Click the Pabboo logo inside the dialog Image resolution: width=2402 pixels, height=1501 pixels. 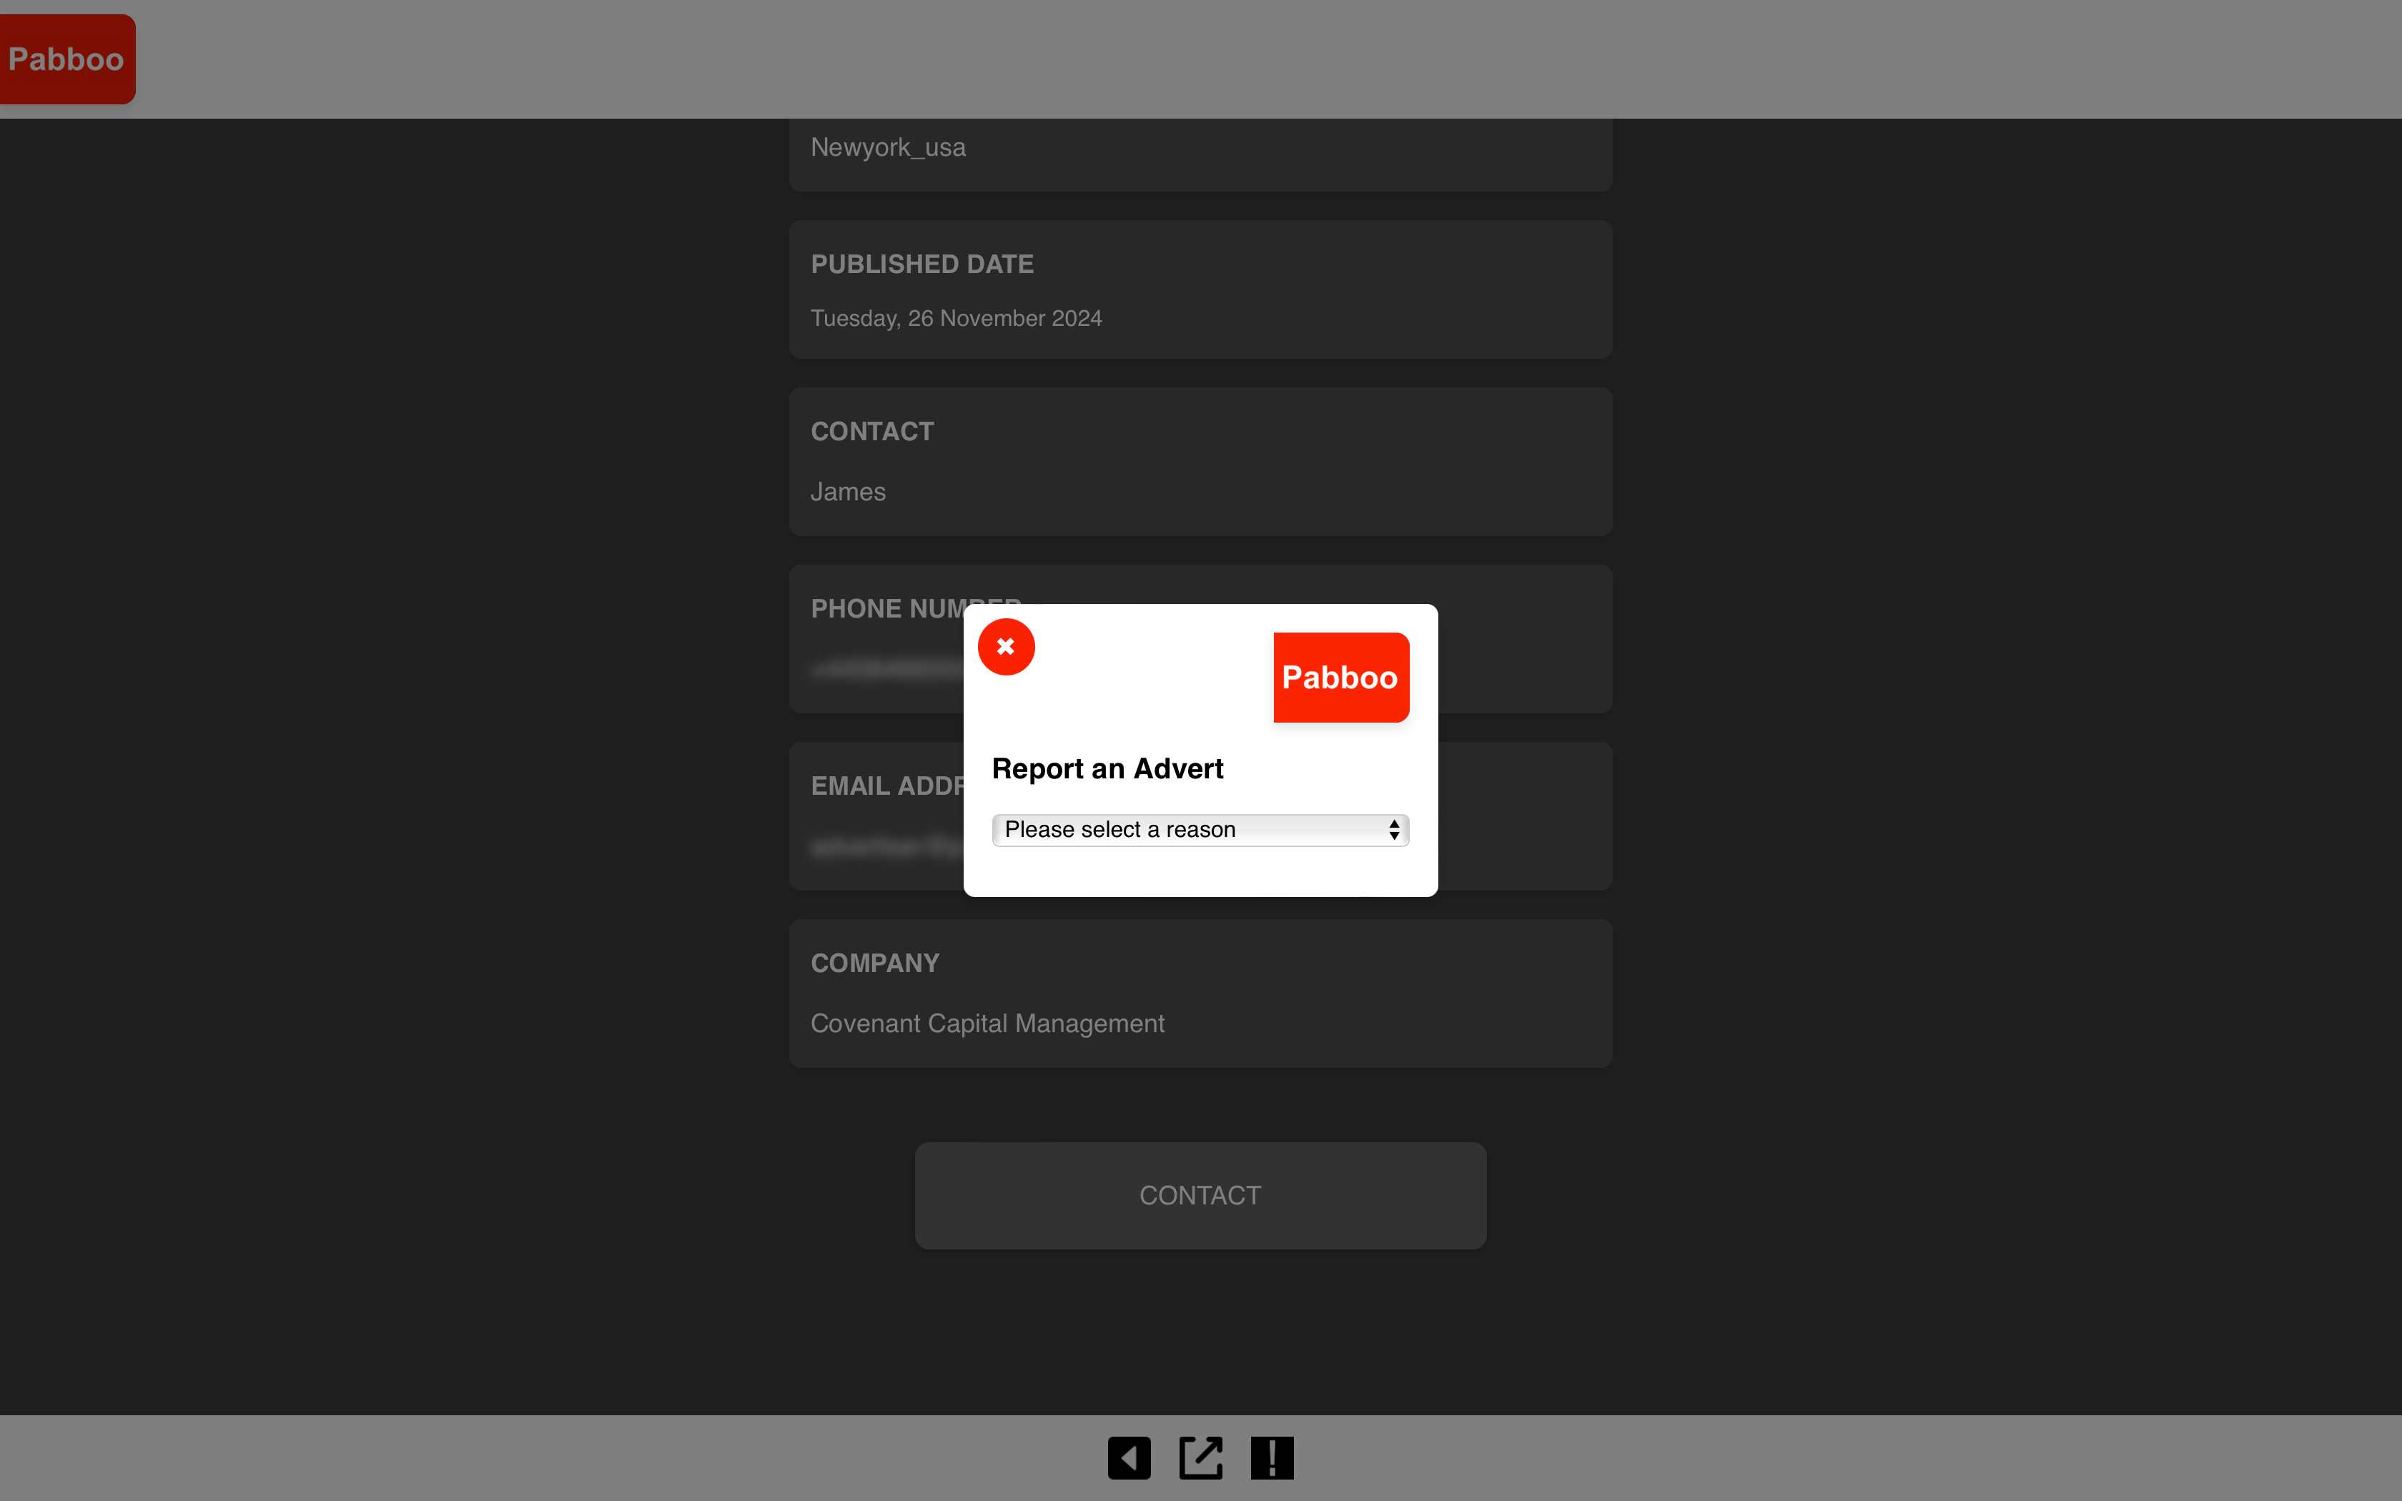point(1340,677)
